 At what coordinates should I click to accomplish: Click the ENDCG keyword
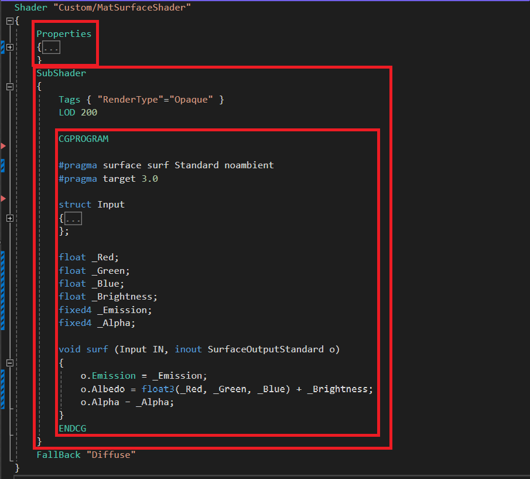coord(73,429)
